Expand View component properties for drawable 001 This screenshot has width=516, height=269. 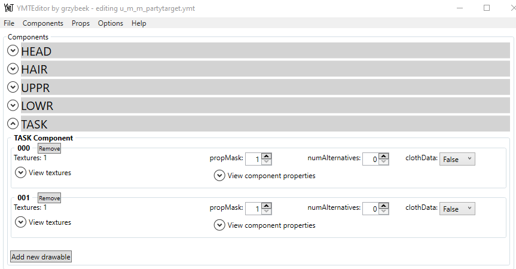click(x=219, y=225)
